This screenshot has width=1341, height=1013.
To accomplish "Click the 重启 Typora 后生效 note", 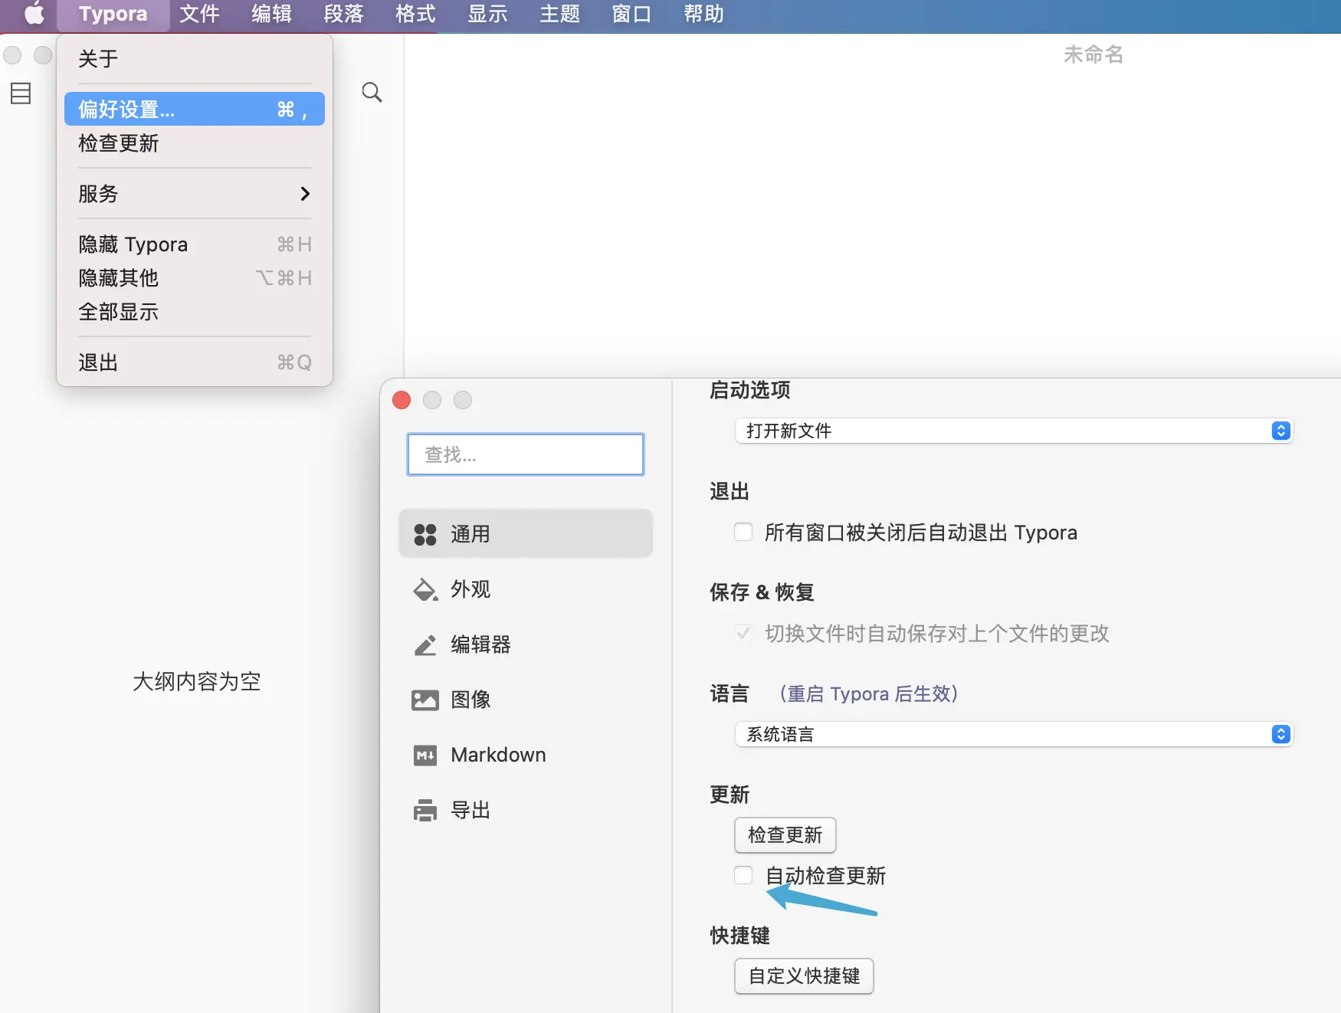I will click(x=868, y=693).
